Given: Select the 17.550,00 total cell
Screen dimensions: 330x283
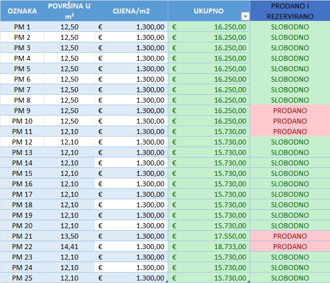Looking at the screenshot, I should 209,236.
